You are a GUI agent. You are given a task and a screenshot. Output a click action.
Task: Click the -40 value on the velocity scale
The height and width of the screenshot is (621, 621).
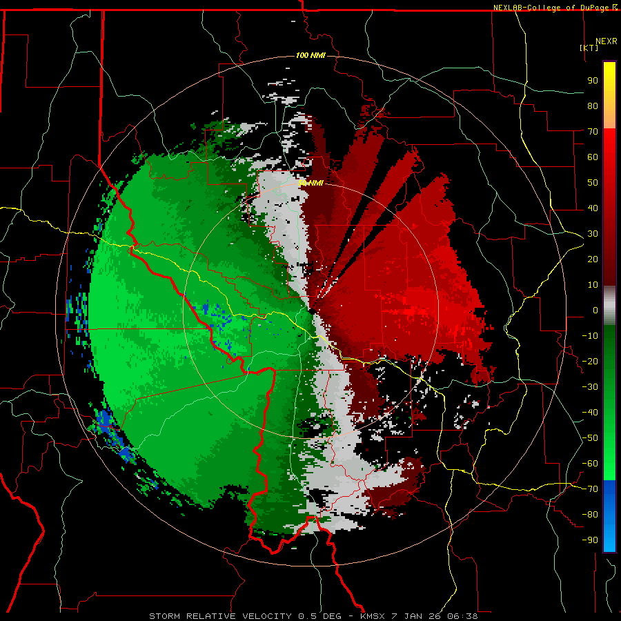(590, 413)
